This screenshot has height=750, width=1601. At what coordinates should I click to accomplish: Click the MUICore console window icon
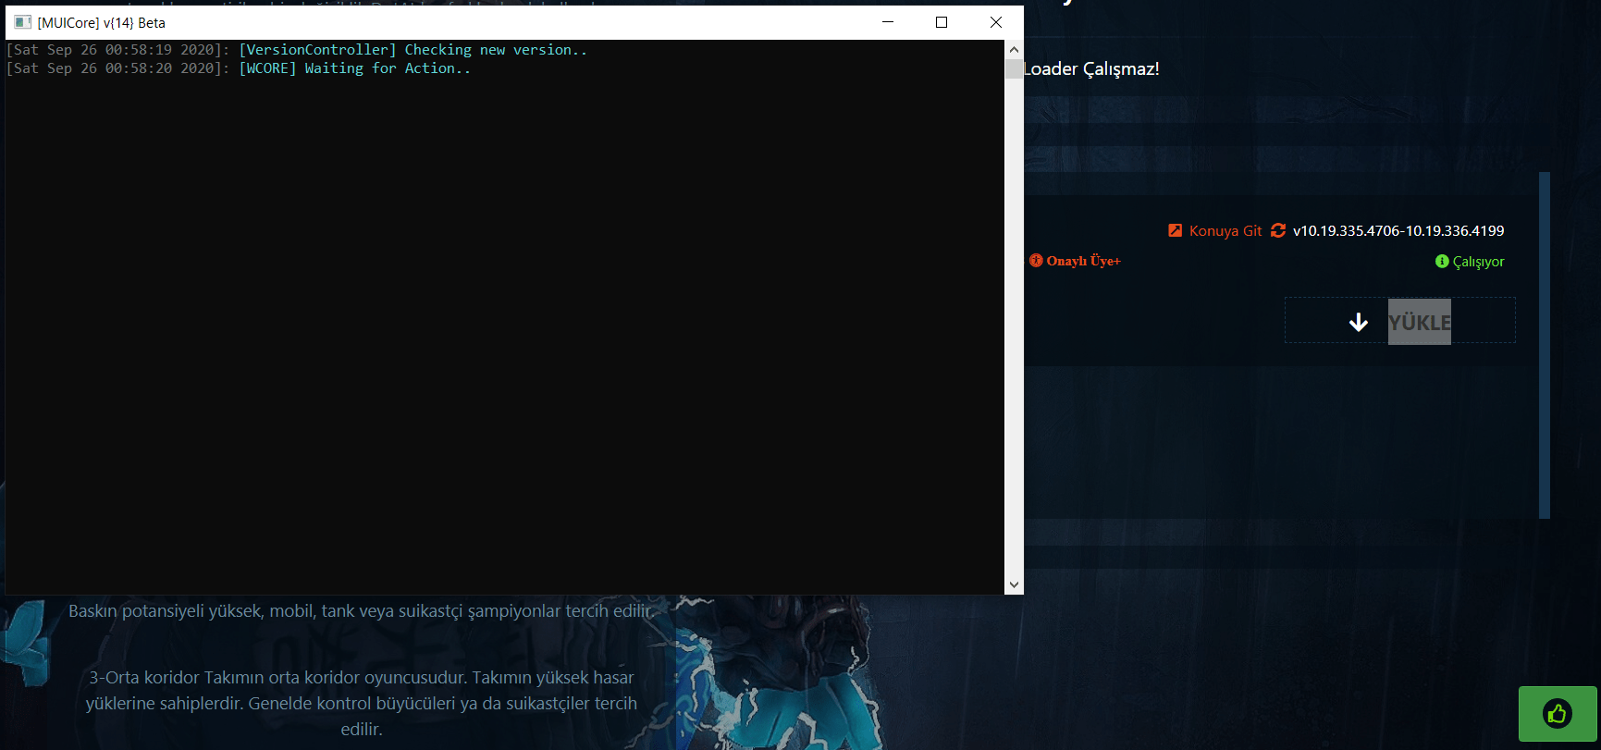click(22, 22)
